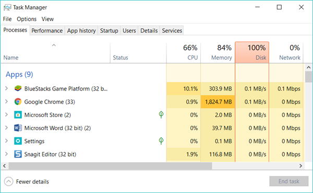Click the 0.1 Mbps network value for BlueStacks
The height and width of the screenshot is (193, 313).
(289, 89)
